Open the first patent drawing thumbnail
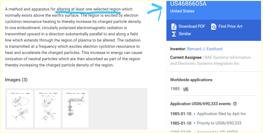The width and height of the screenshot is (263, 133). (x=20, y=109)
